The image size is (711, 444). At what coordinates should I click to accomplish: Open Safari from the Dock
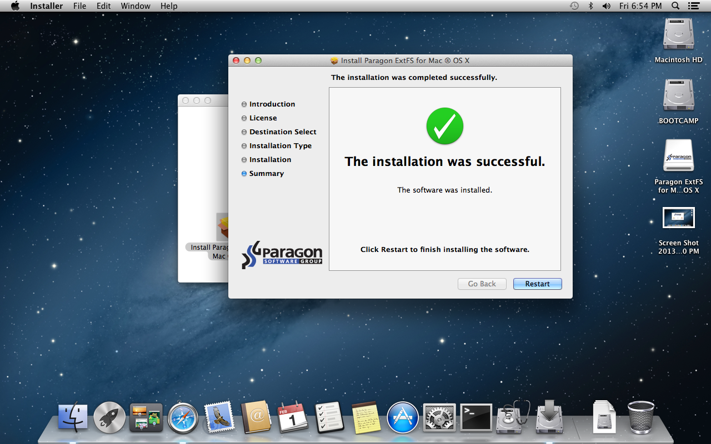pyautogui.click(x=183, y=417)
